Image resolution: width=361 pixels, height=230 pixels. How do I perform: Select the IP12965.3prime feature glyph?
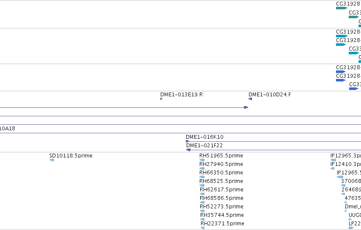coord(333,160)
